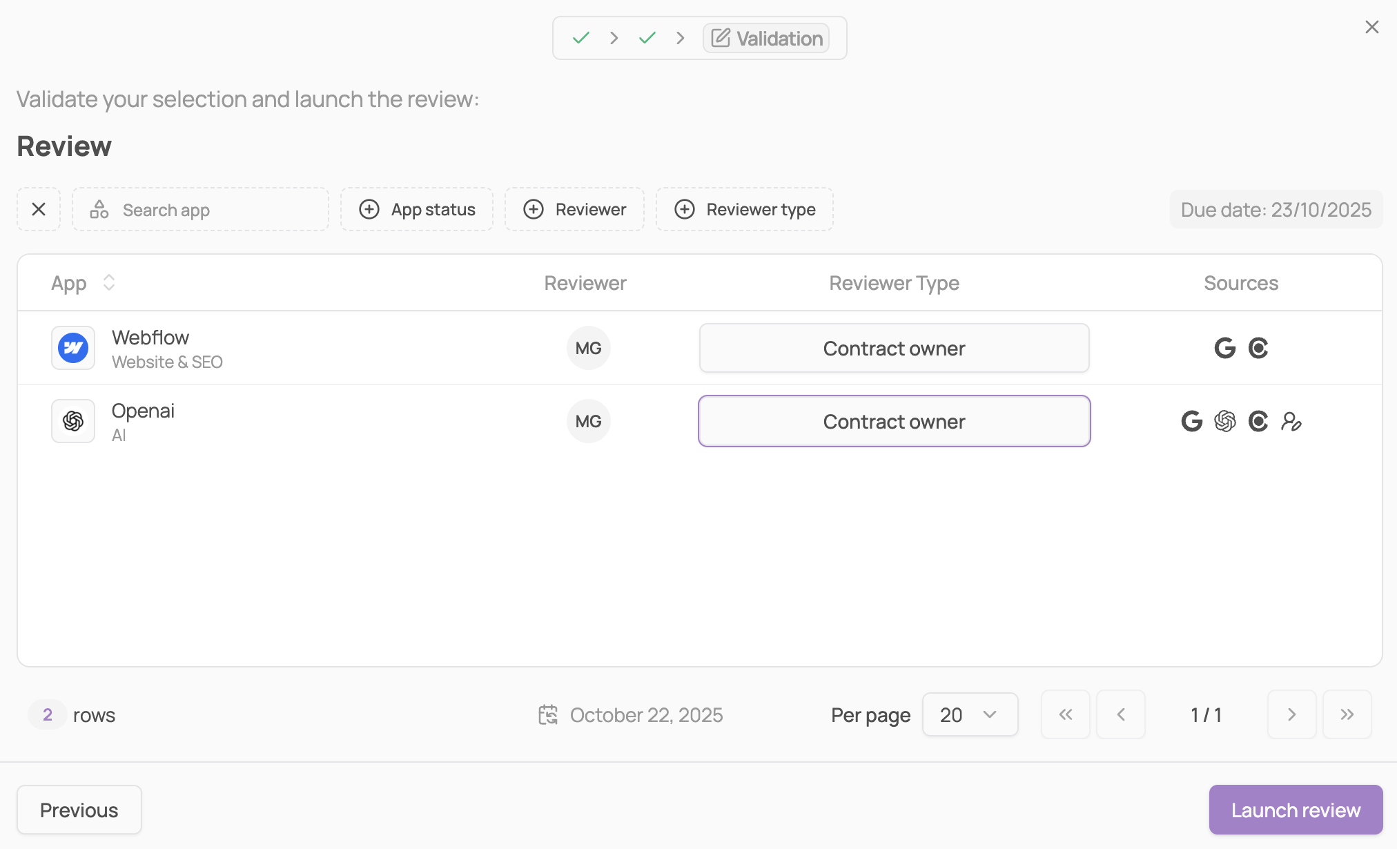Click the Website & SEO category text
Image resolution: width=1397 pixels, height=849 pixels.
click(167, 362)
